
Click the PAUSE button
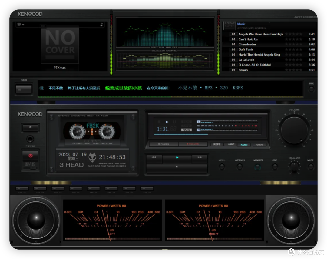(x=164, y=144)
